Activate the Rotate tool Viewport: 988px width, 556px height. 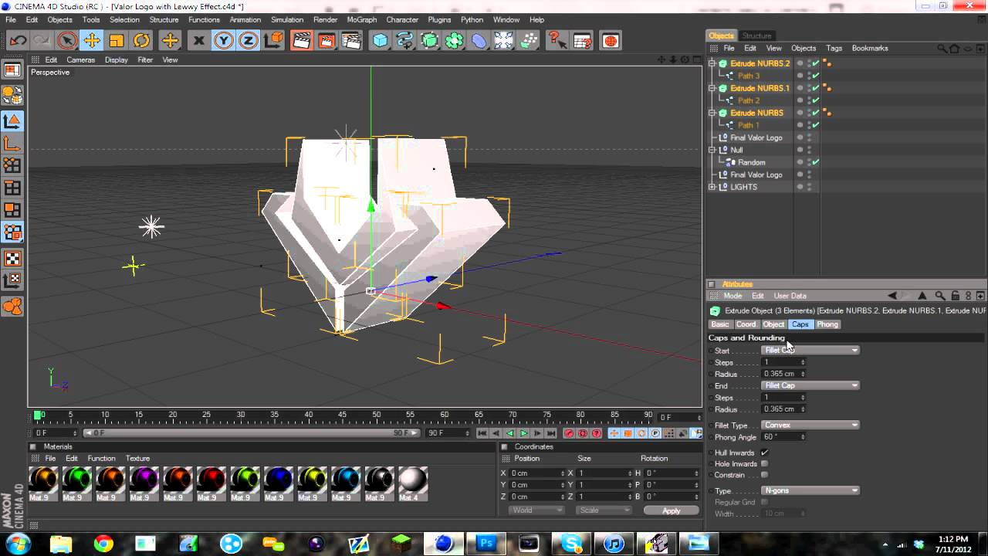tap(141, 41)
